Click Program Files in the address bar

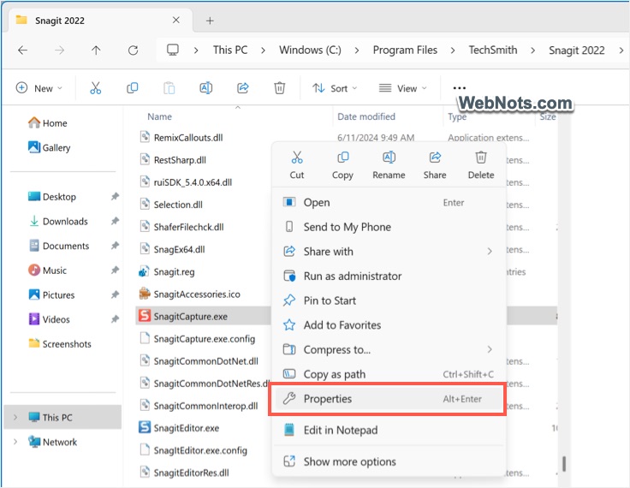[x=405, y=51]
